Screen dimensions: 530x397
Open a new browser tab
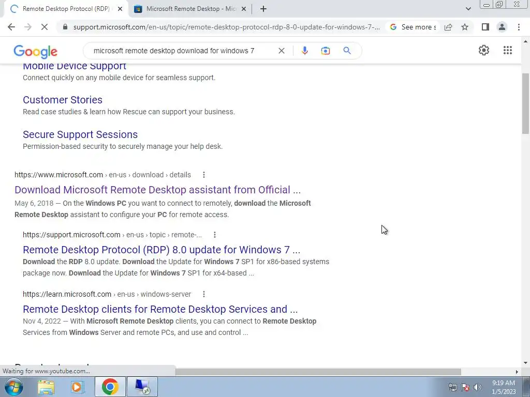click(x=263, y=9)
